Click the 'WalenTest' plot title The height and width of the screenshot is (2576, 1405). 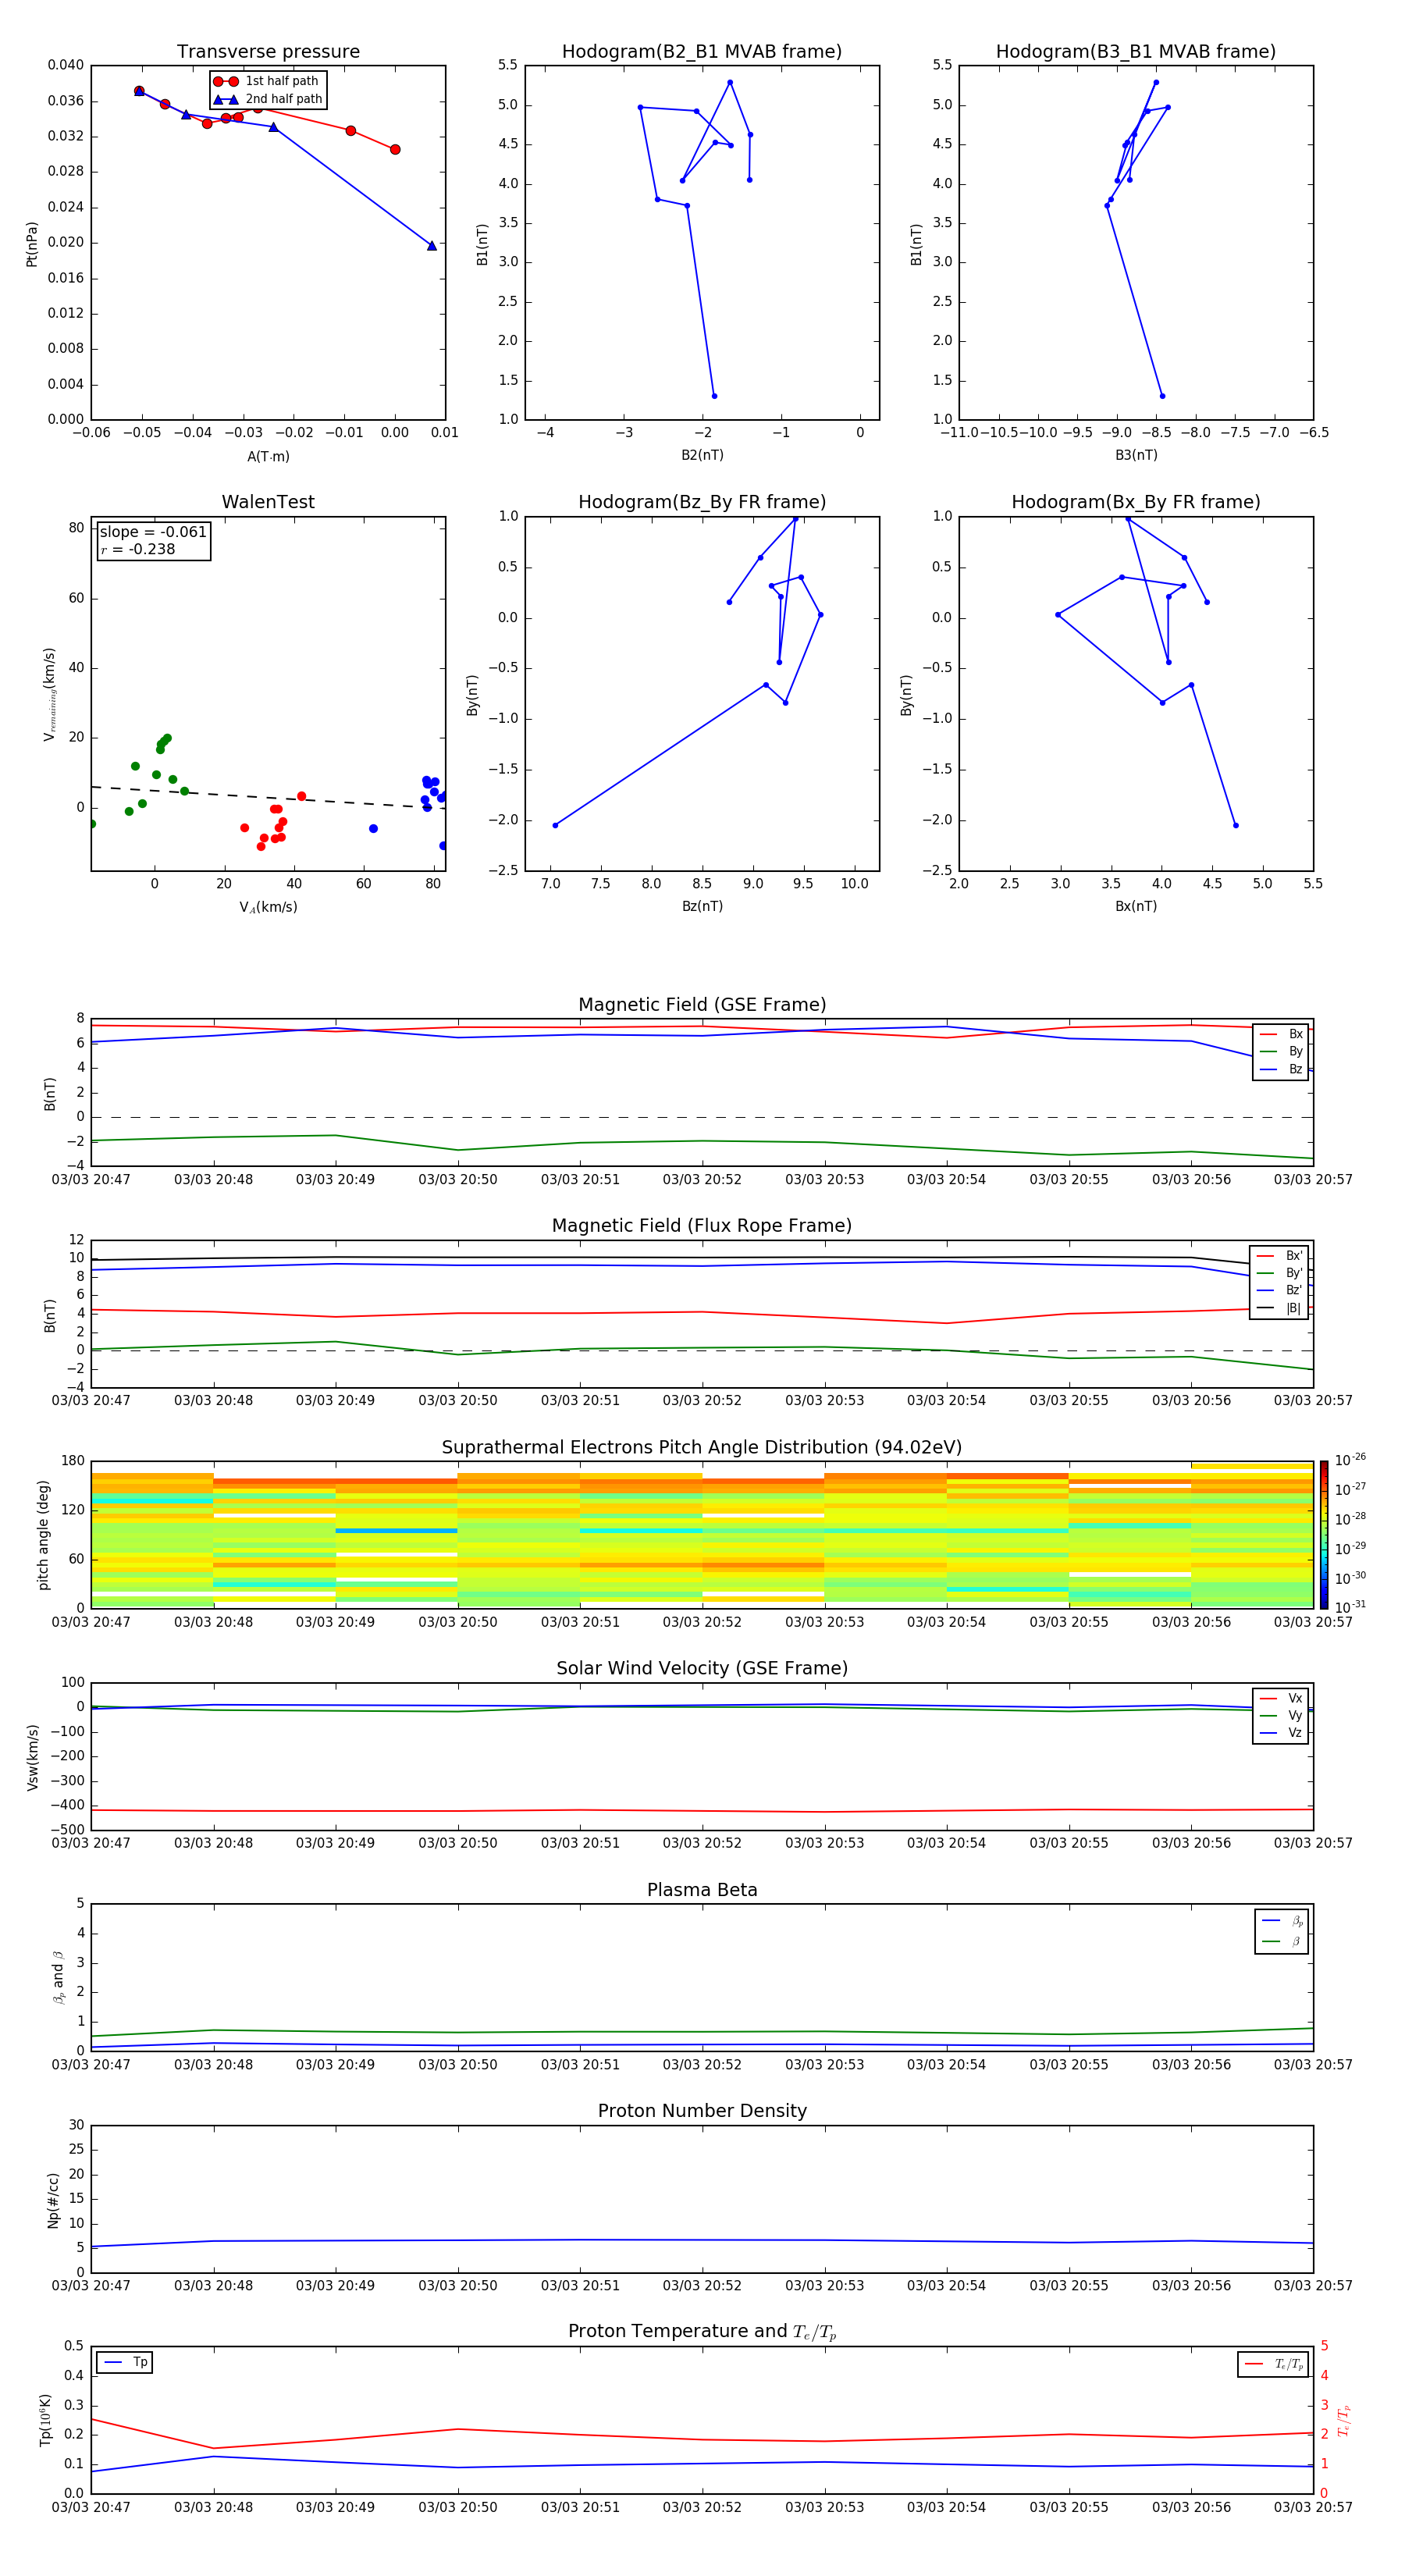268,502
